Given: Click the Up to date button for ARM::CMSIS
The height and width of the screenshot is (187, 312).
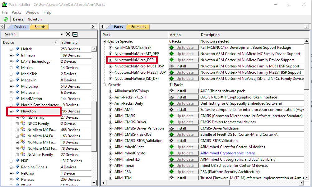Looking at the screenshot, I should (x=184, y=116).
